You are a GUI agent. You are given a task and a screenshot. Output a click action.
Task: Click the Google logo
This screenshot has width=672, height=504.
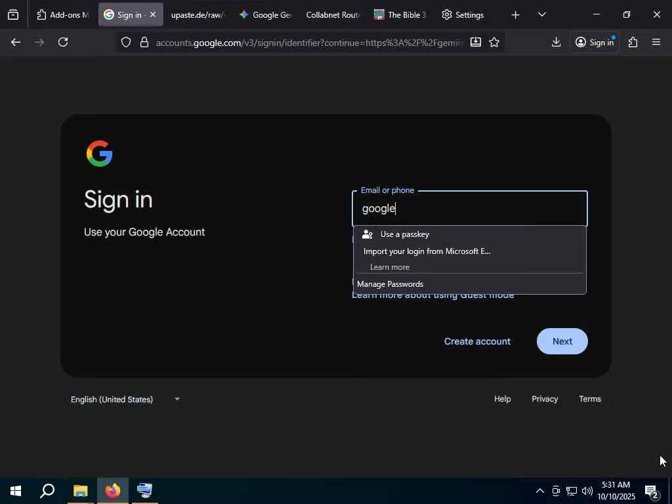click(x=100, y=154)
